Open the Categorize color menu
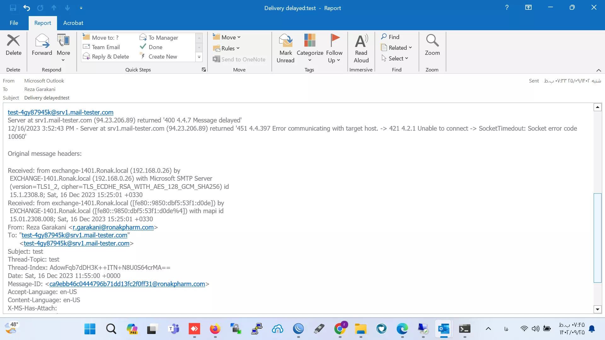 pos(310,48)
